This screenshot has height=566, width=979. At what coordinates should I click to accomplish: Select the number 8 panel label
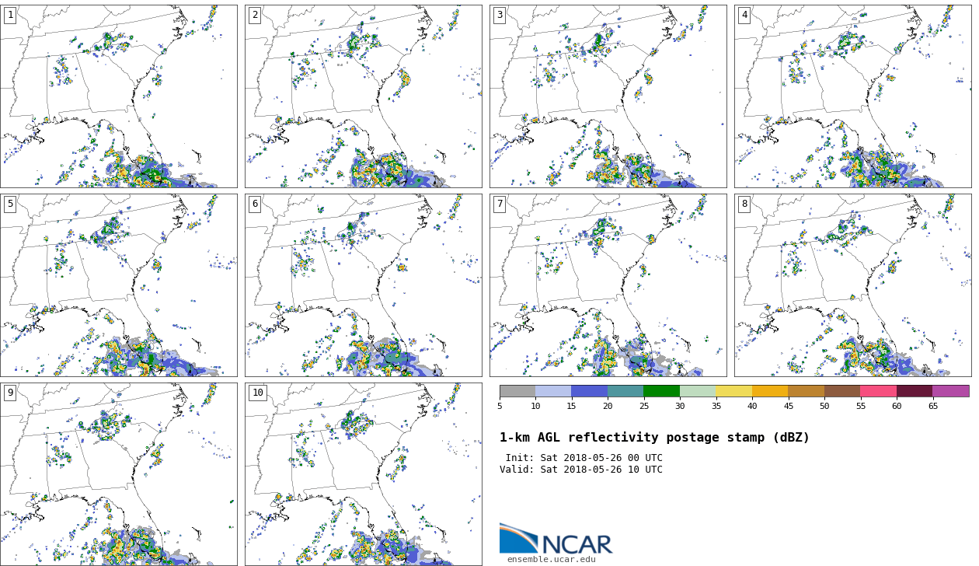tap(744, 204)
